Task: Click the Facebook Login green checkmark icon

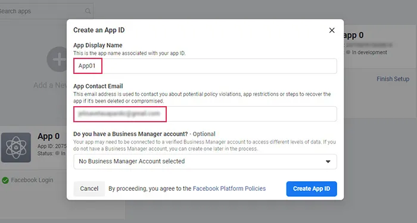Action: pos(5,181)
